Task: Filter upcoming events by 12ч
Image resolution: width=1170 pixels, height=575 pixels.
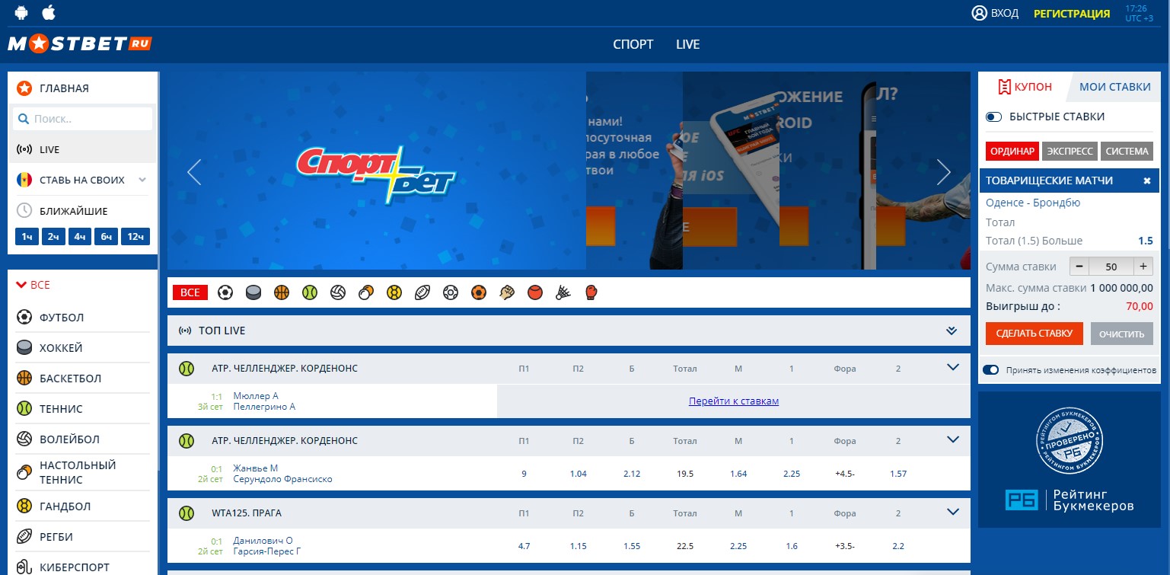Action: coord(135,237)
